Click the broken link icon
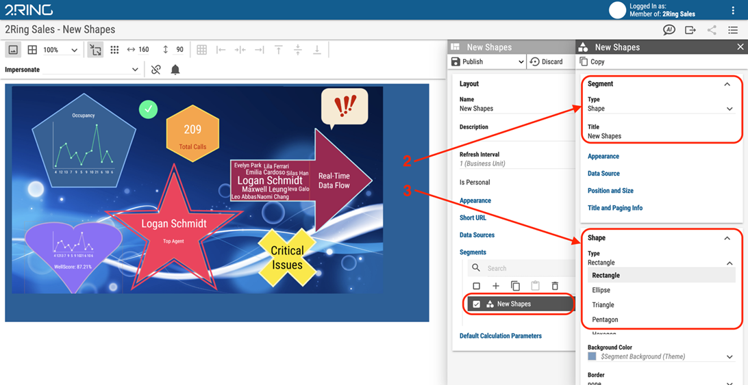 [155, 70]
